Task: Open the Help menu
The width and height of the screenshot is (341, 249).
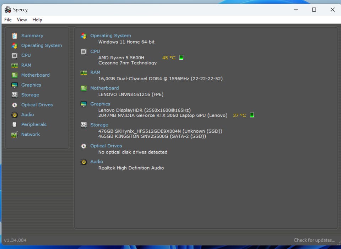Action: [x=37, y=20]
